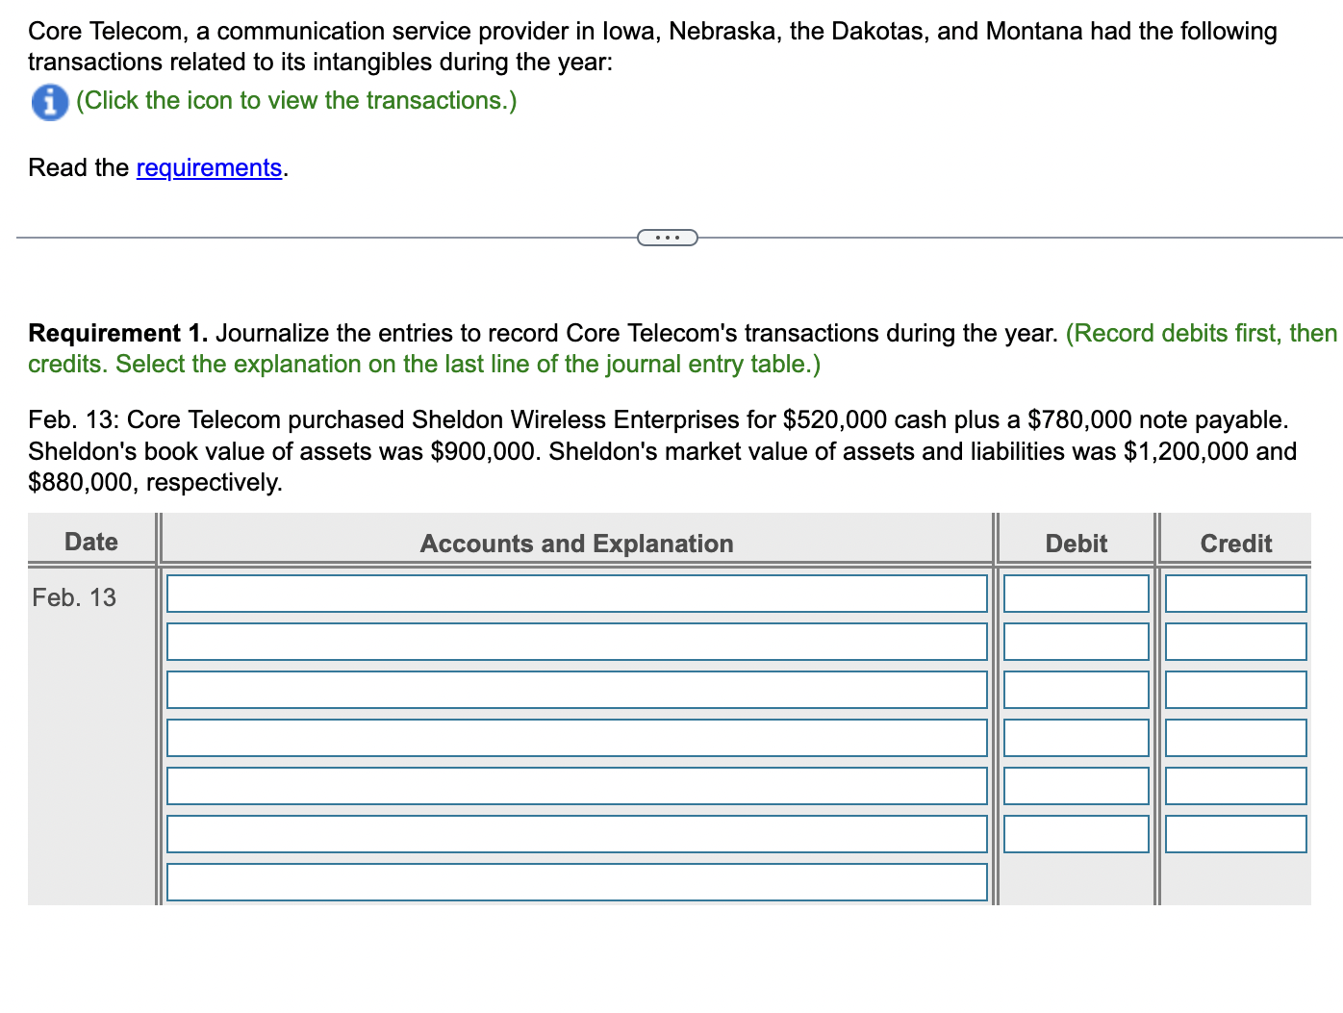This screenshot has height=1013, width=1343.
Task: Click first row Debit input
Action: tap(1077, 593)
